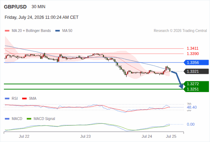210x142 pixels.
Task: Click the blue downward forecast arrow head
Action: coord(181,86)
